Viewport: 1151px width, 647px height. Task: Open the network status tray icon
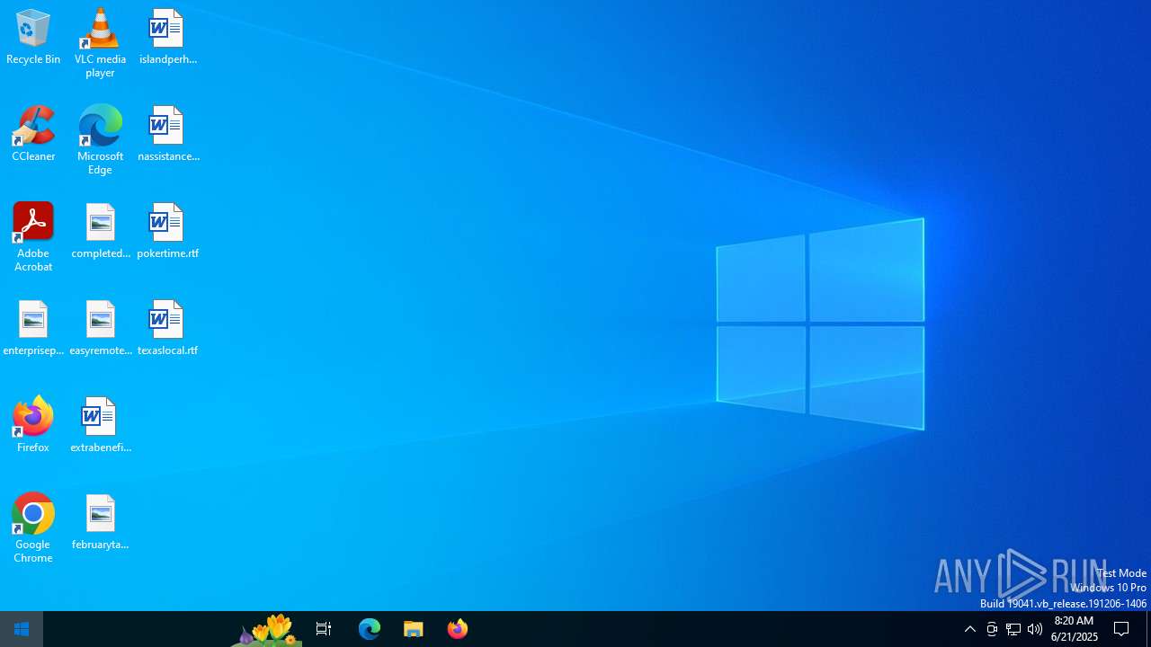[x=1013, y=629]
